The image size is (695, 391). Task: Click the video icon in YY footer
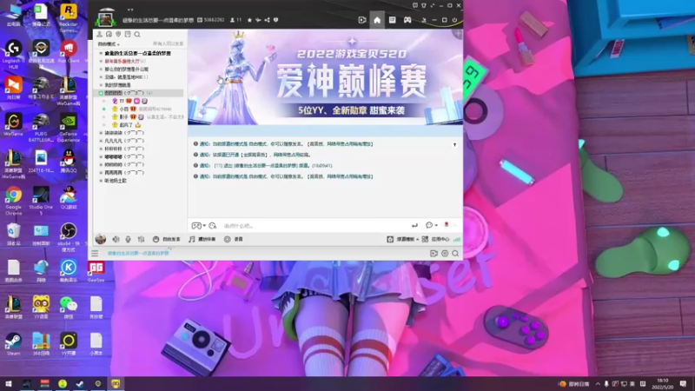point(434,254)
